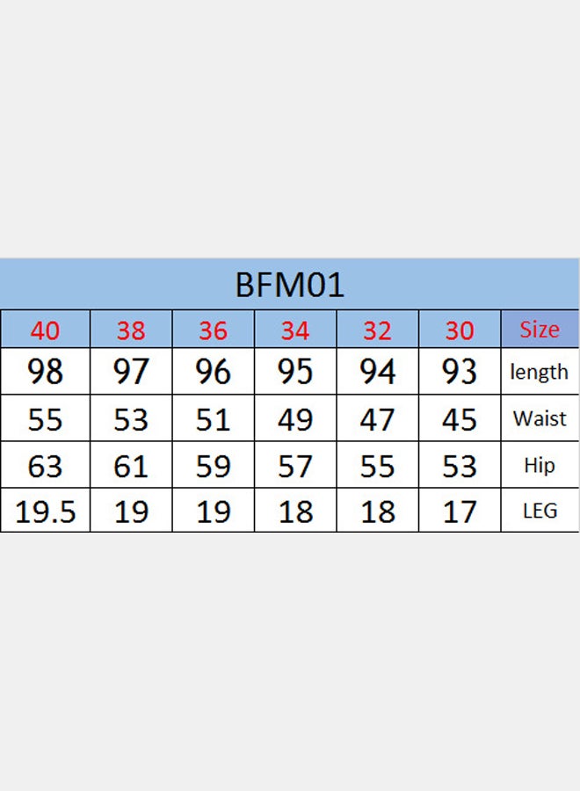Viewport: 580px width, 791px height.
Task: Click the leg value 19.5 cell
Action: coord(45,512)
